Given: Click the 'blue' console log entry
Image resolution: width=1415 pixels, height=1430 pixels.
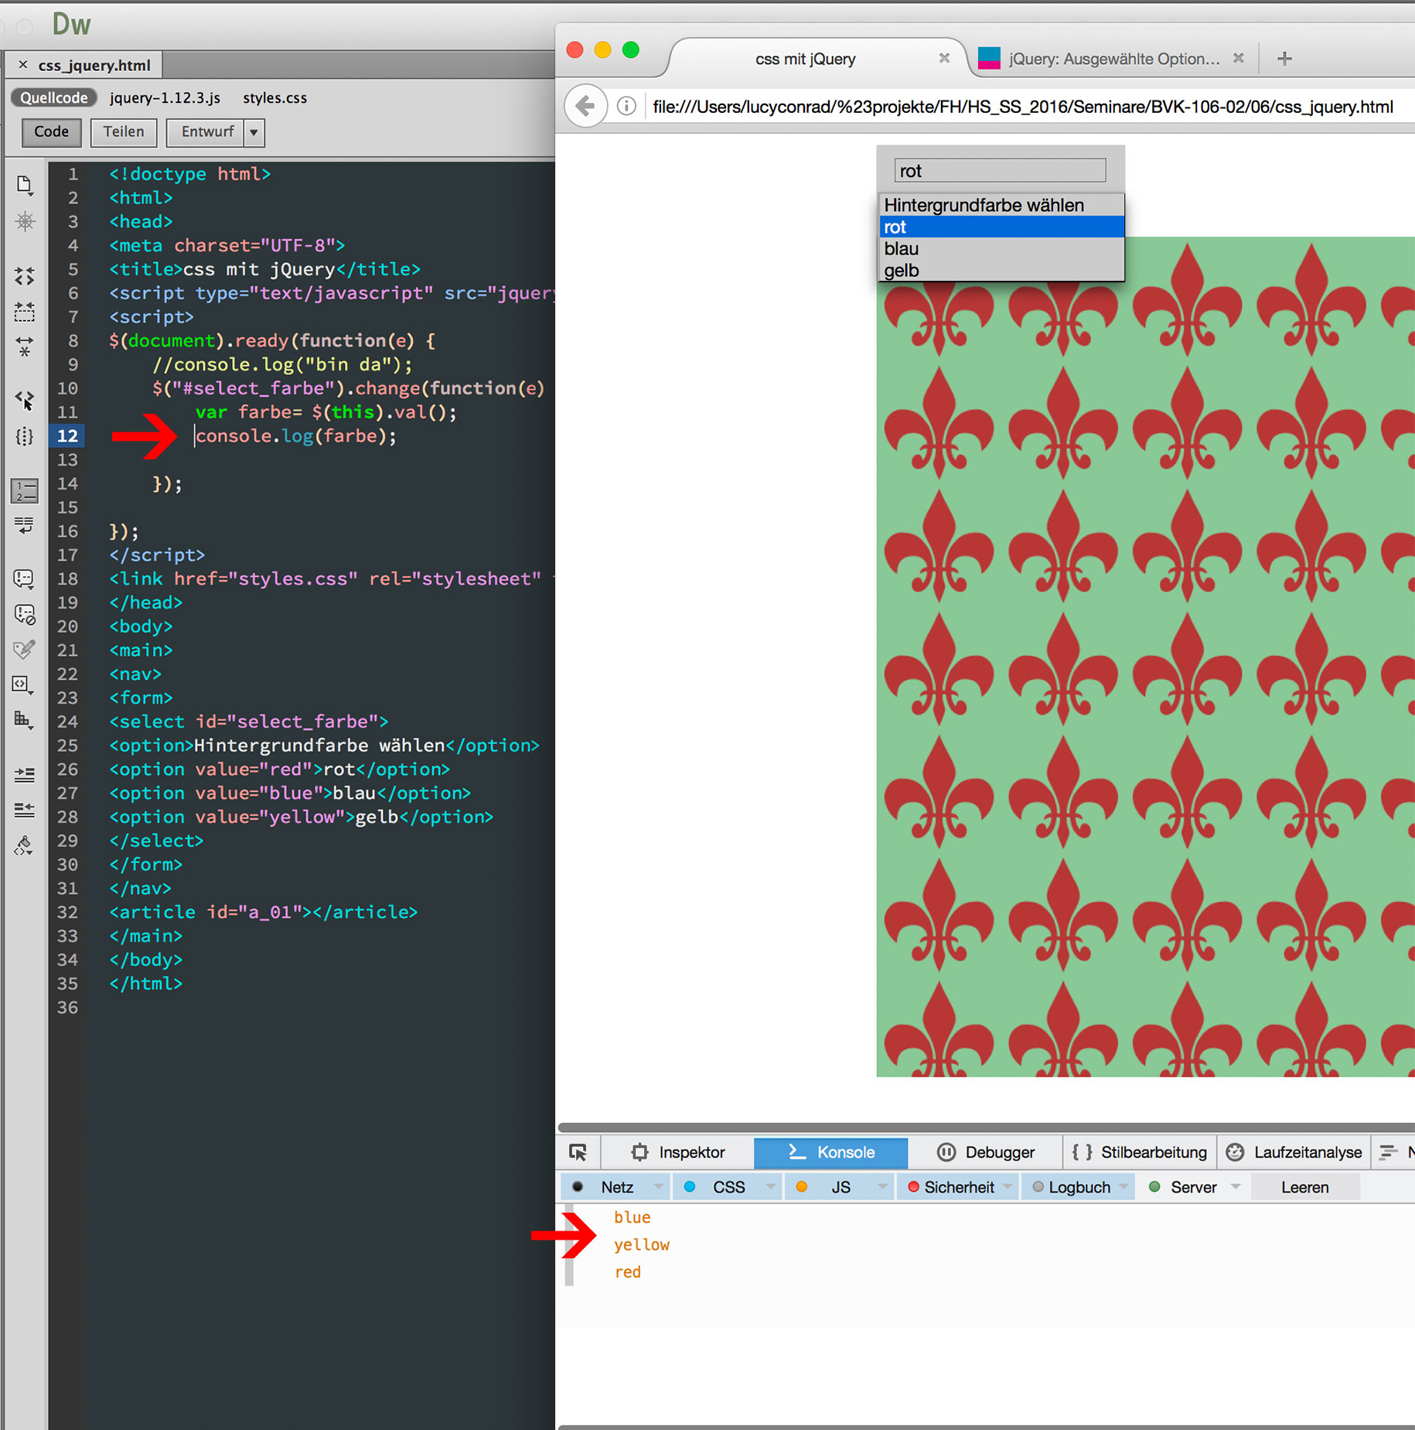Looking at the screenshot, I should (x=632, y=1217).
